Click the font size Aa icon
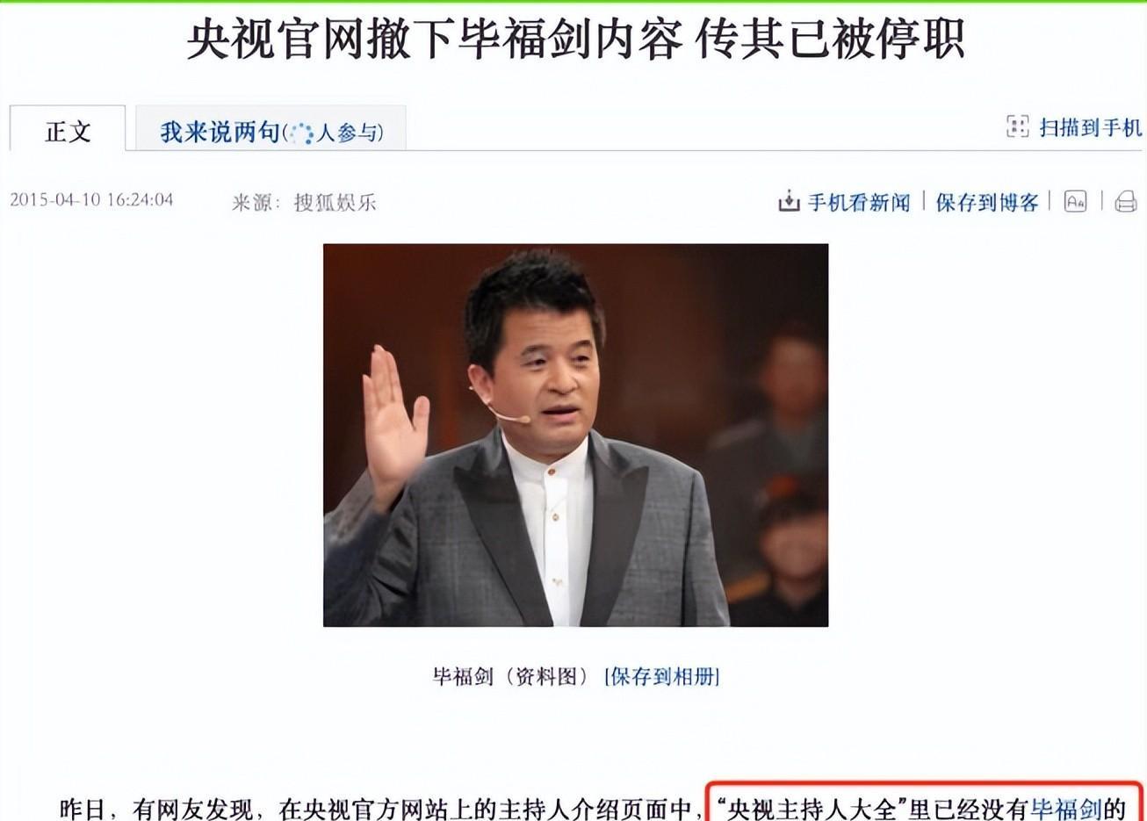Image resolution: width=1147 pixels, height=821 pixels. point(1075,201)
